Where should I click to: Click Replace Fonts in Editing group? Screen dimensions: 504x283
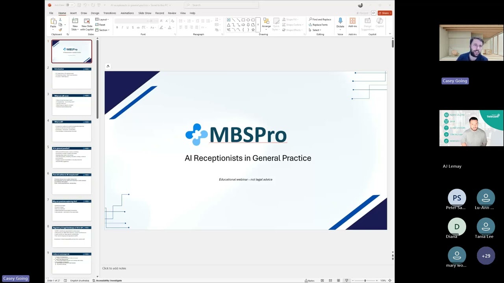click(318, 25)
